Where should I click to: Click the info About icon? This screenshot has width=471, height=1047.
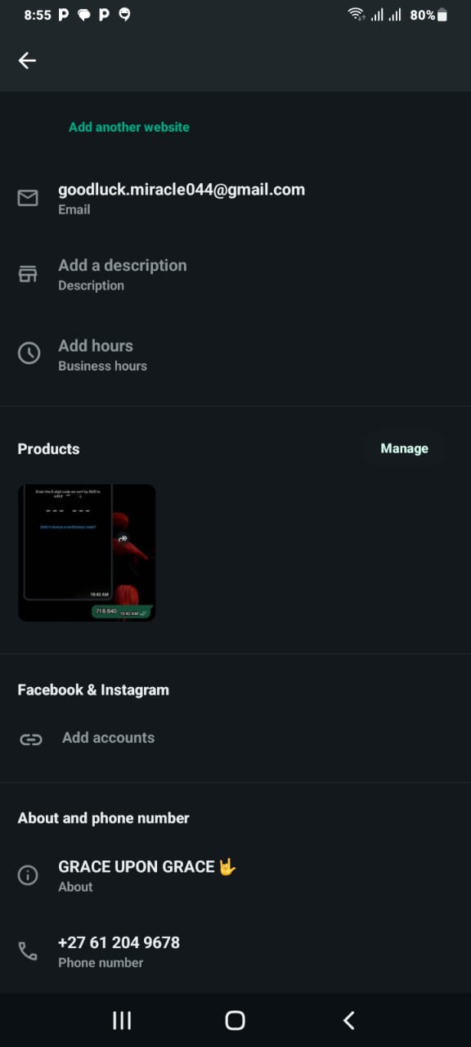coord(28,875)
